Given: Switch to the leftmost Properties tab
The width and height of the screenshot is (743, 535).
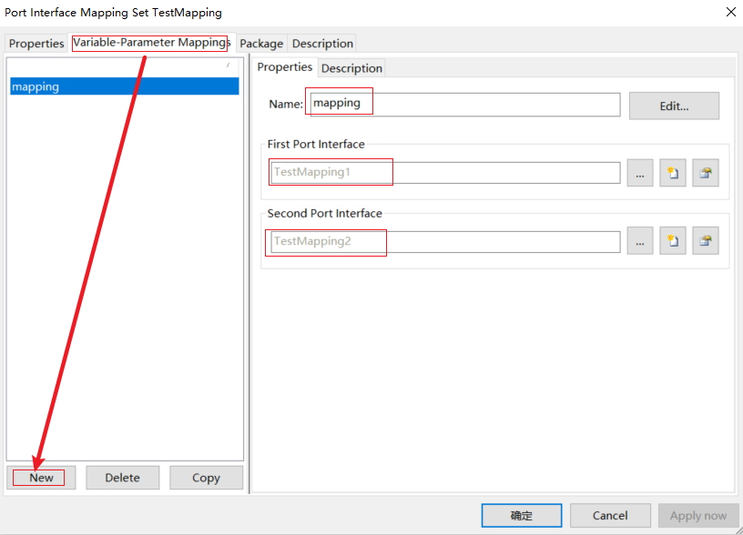Looking at the screenshot, I should [x=36, y=43].
